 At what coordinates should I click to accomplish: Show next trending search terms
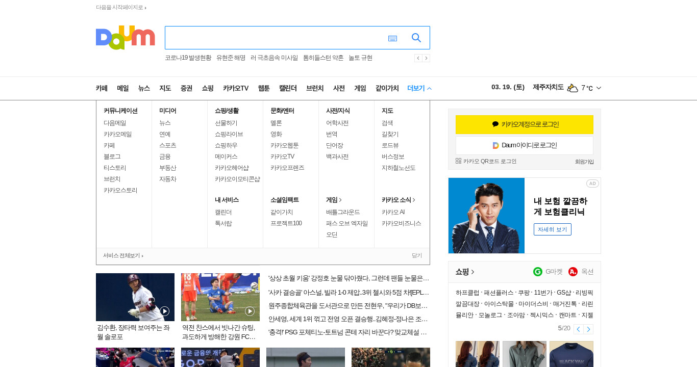tap(426, 58)
